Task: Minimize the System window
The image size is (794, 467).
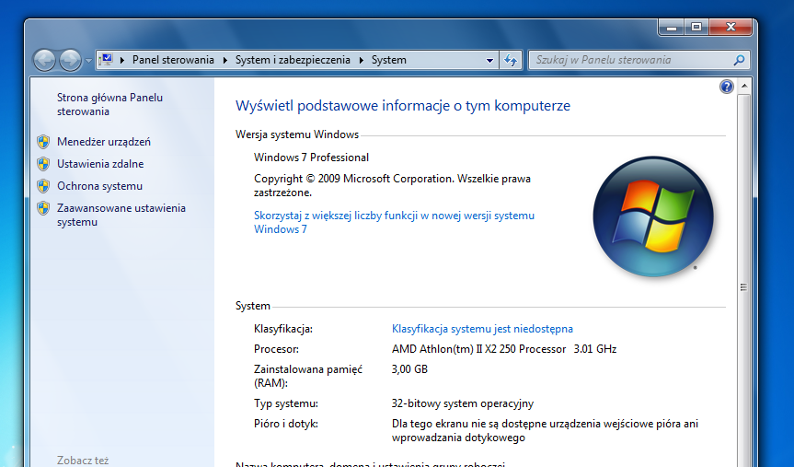Action: click(672, 28)
